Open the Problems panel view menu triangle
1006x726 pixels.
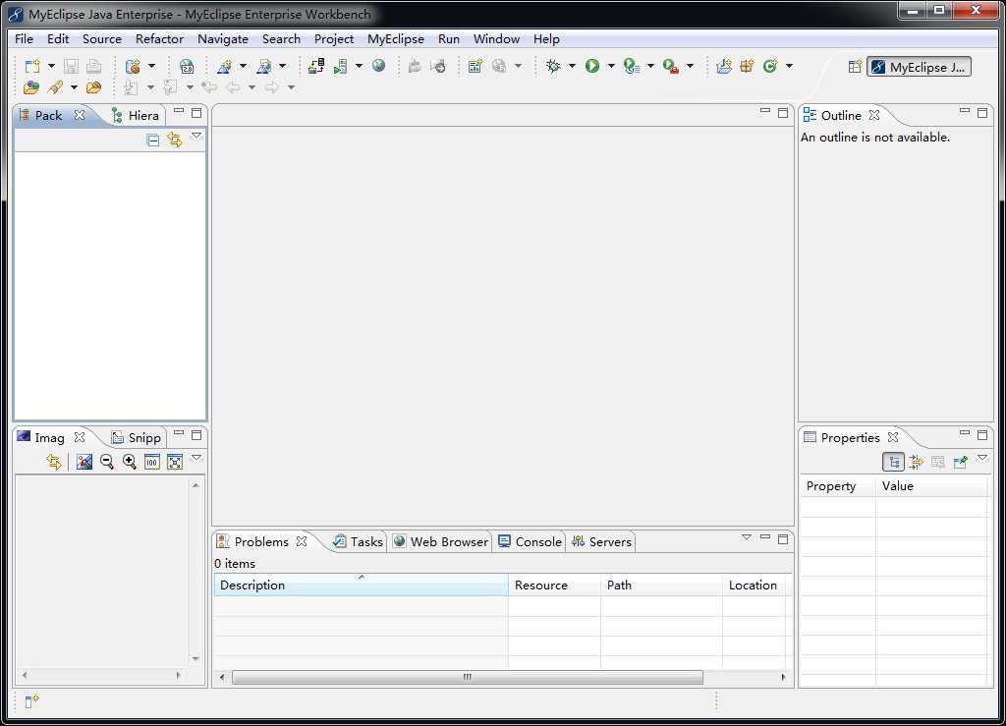(747, 537)
